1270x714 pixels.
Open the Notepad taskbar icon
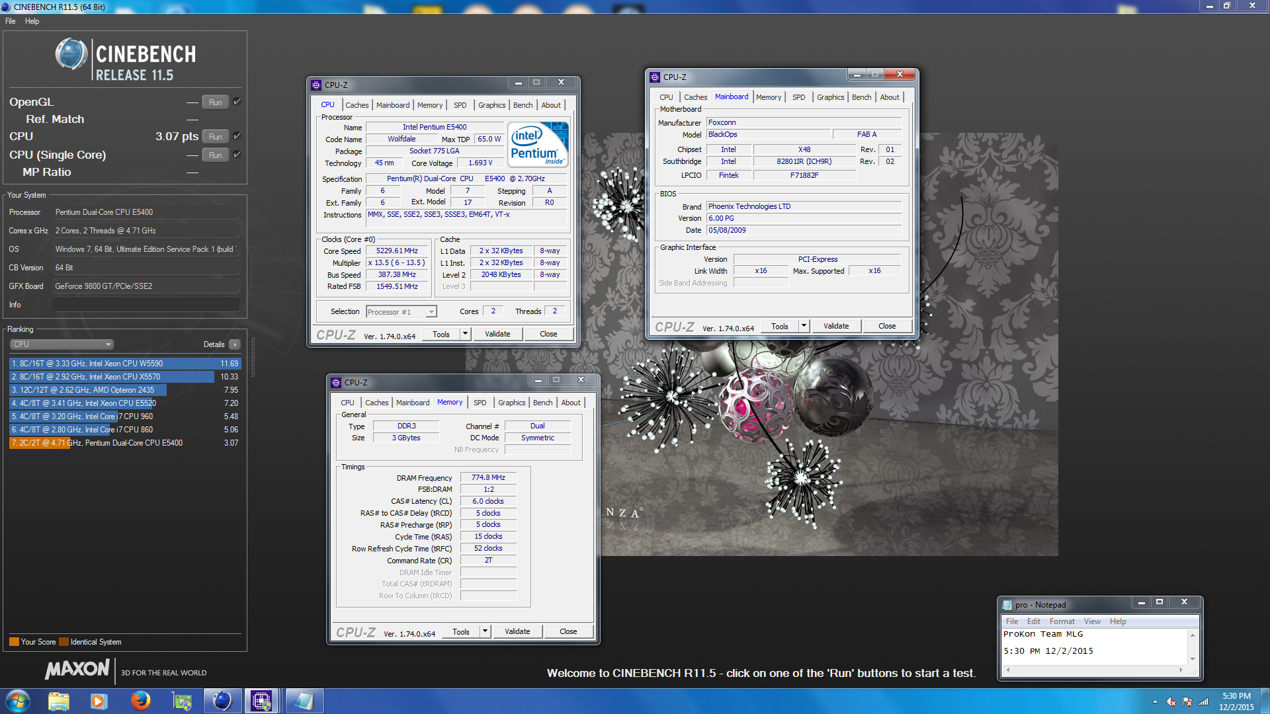(304, 701)
